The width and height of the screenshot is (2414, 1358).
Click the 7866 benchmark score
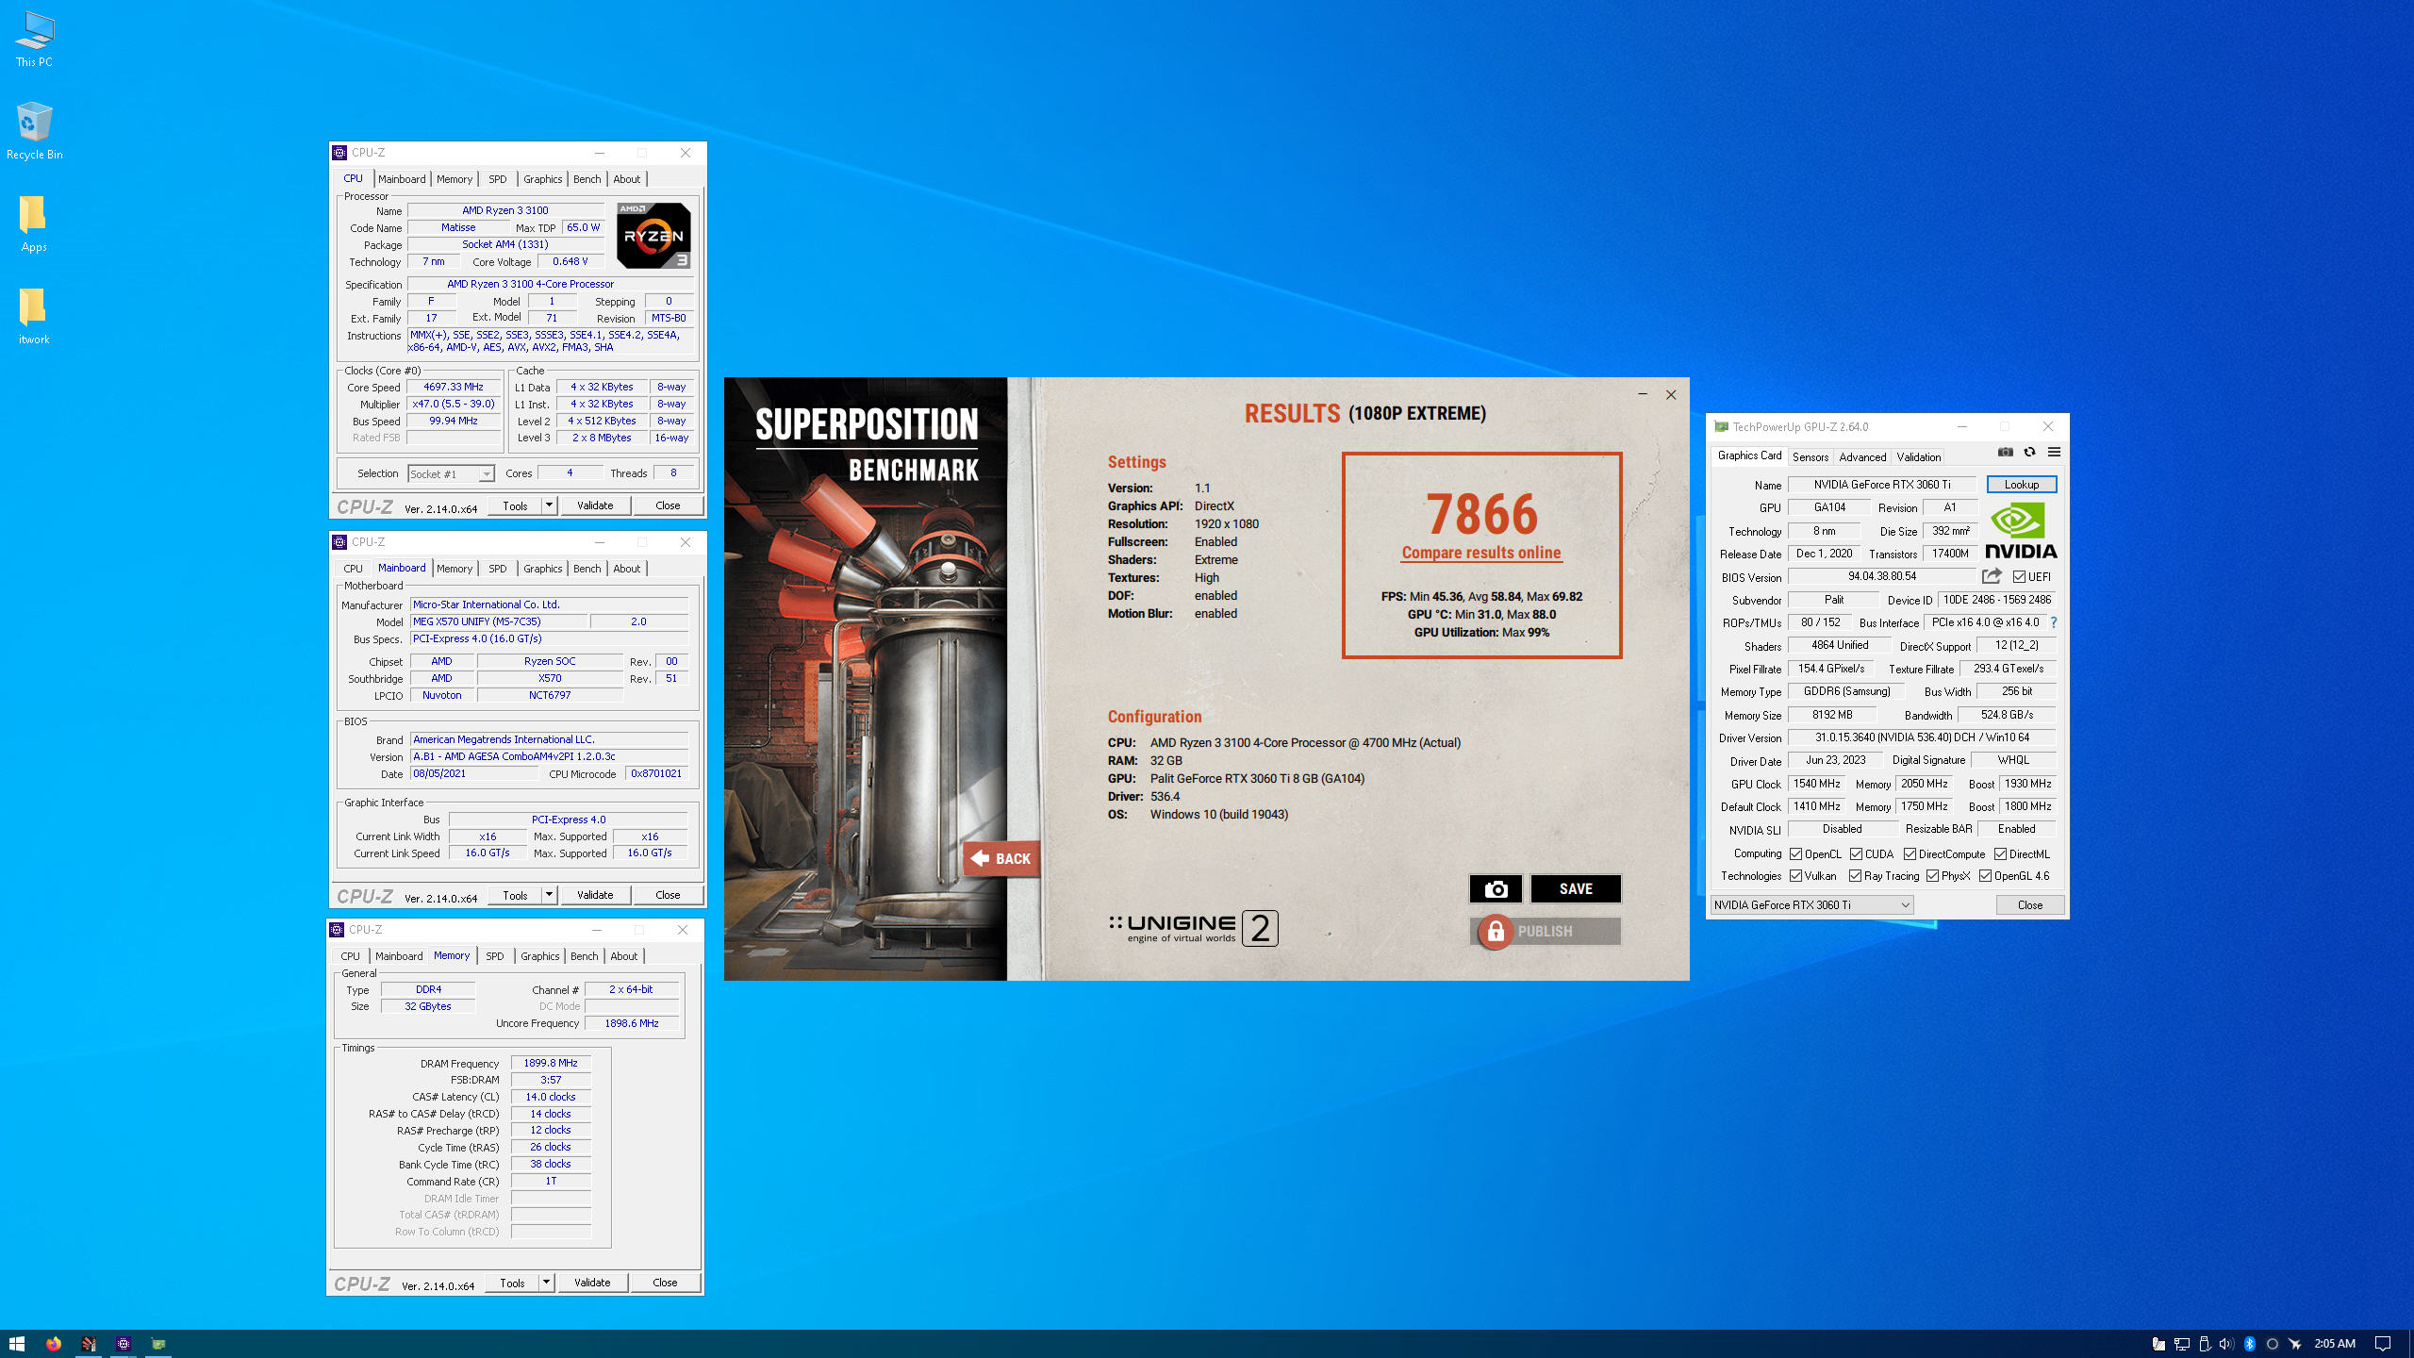click(1481, 514)
